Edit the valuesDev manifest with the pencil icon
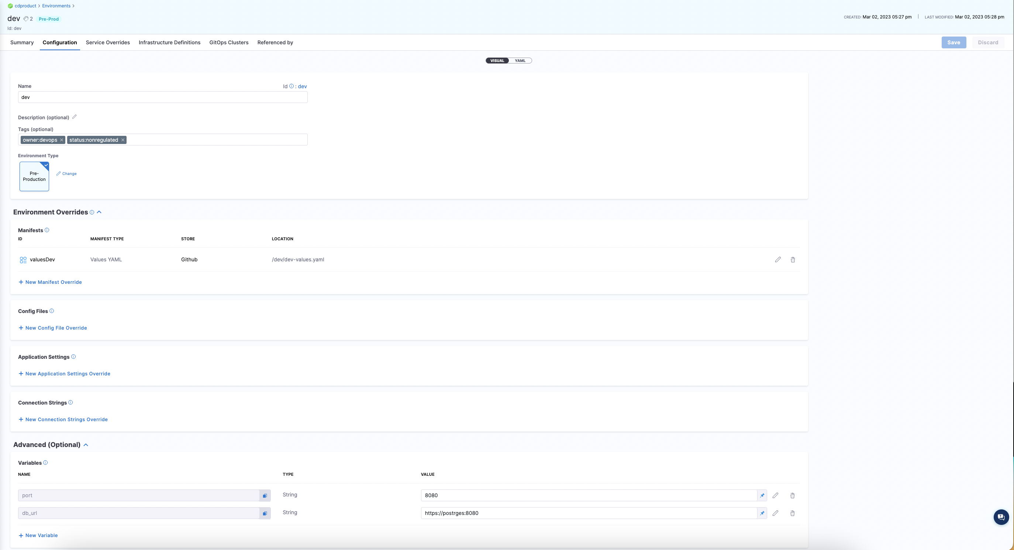 point(778,259)
